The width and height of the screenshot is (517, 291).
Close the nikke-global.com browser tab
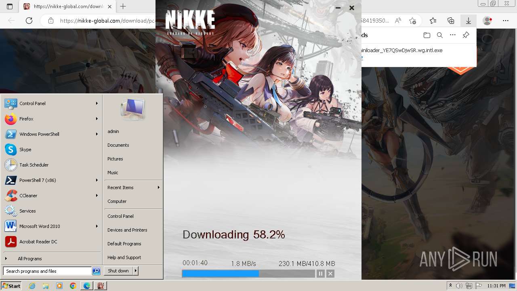click(110, 6)
